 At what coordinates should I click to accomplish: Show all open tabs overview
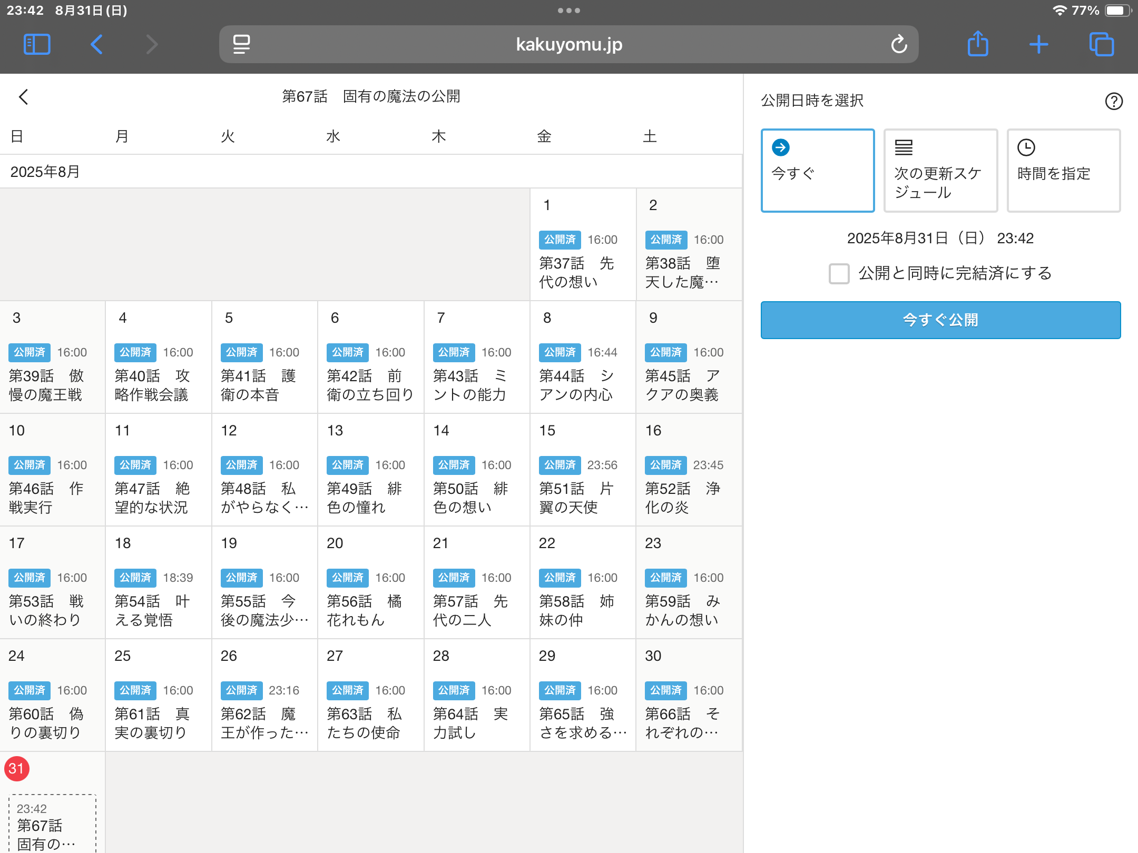pyautogui.click(x=1101, y=44)
